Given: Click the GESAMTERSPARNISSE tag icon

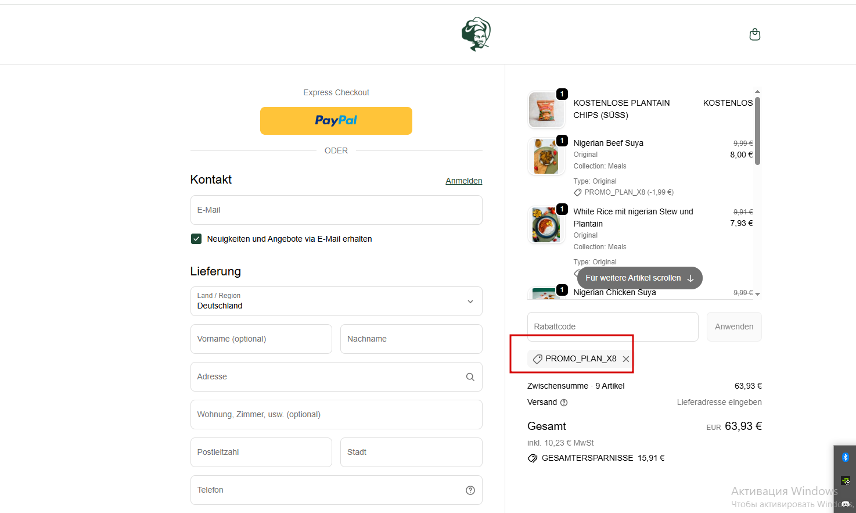Looking at the screenshot, I should click(x=533, y=458).
